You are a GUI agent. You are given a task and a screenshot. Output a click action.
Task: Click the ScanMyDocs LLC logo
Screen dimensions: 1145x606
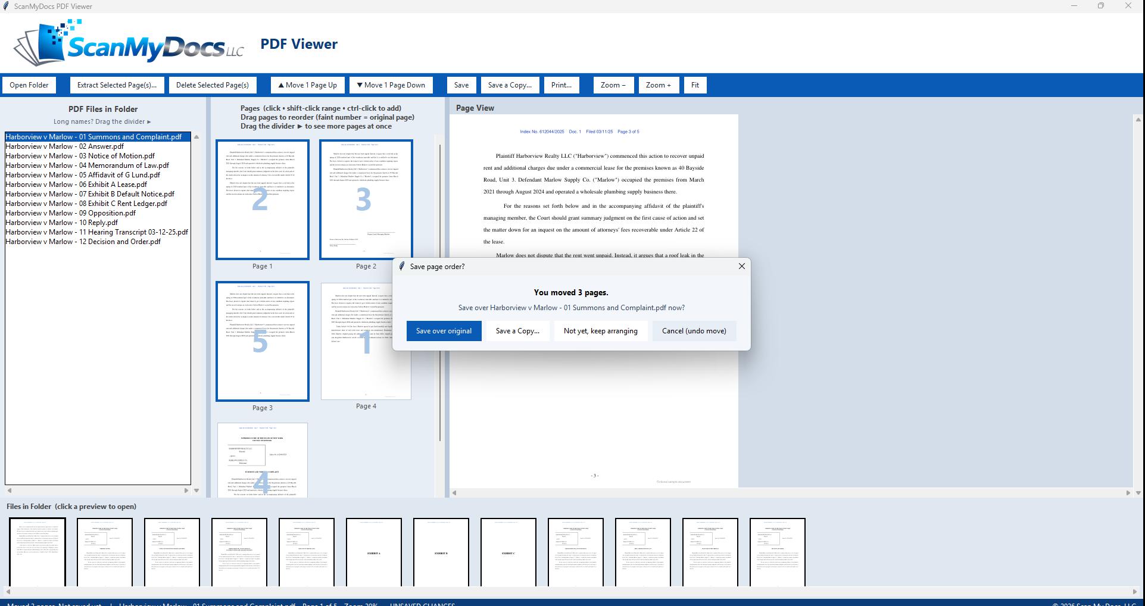pyautogui.click(x=129, y=43)
